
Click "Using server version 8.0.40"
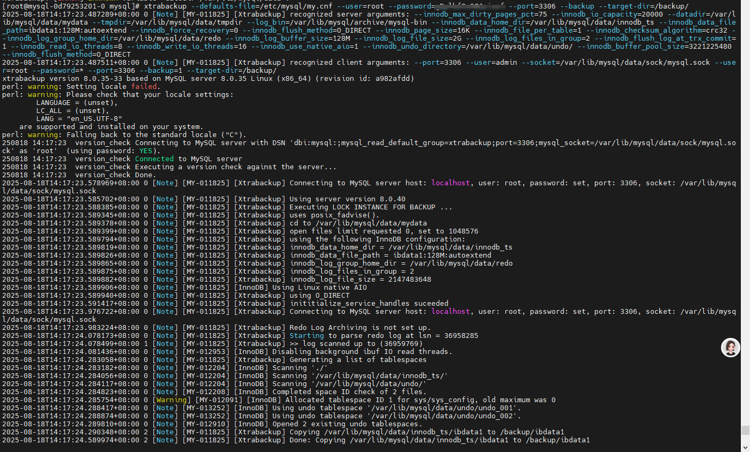347,199
